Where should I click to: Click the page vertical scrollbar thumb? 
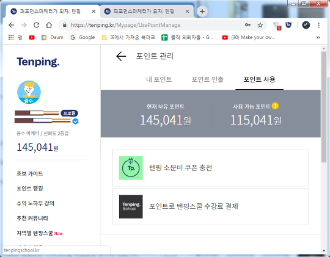click(324, 107)
